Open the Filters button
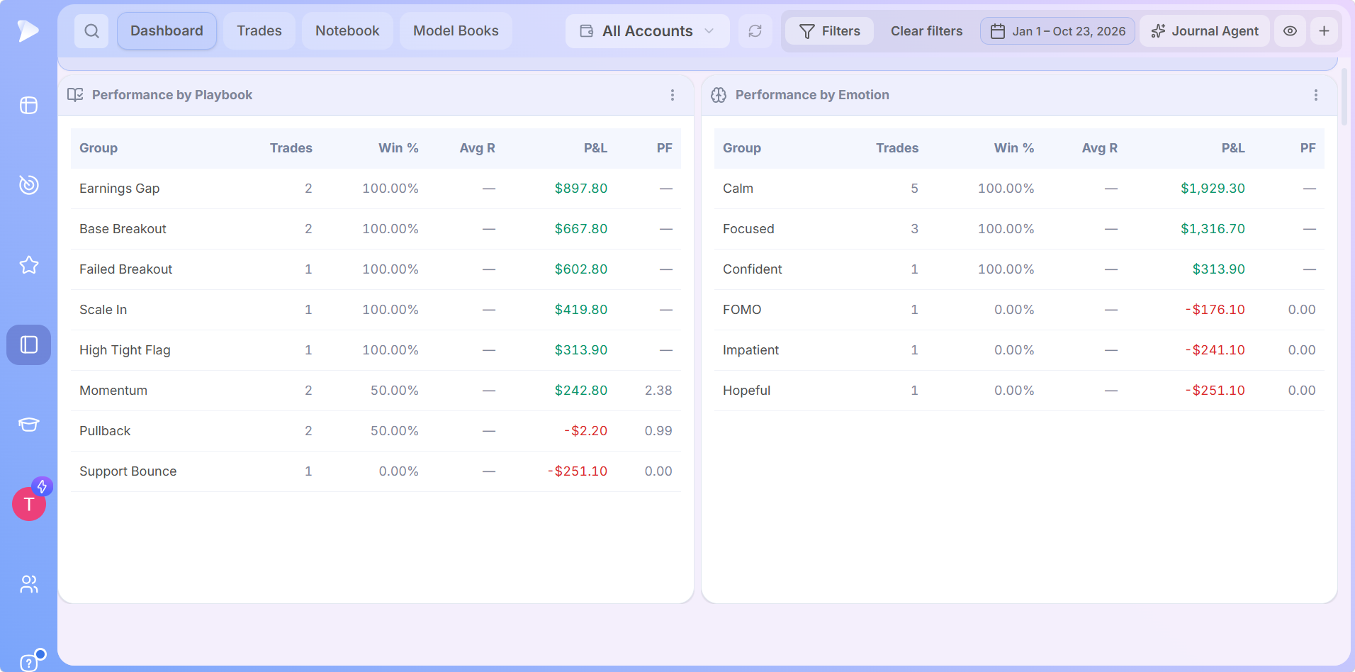1355x672 pixels. (x=829, y=31)
